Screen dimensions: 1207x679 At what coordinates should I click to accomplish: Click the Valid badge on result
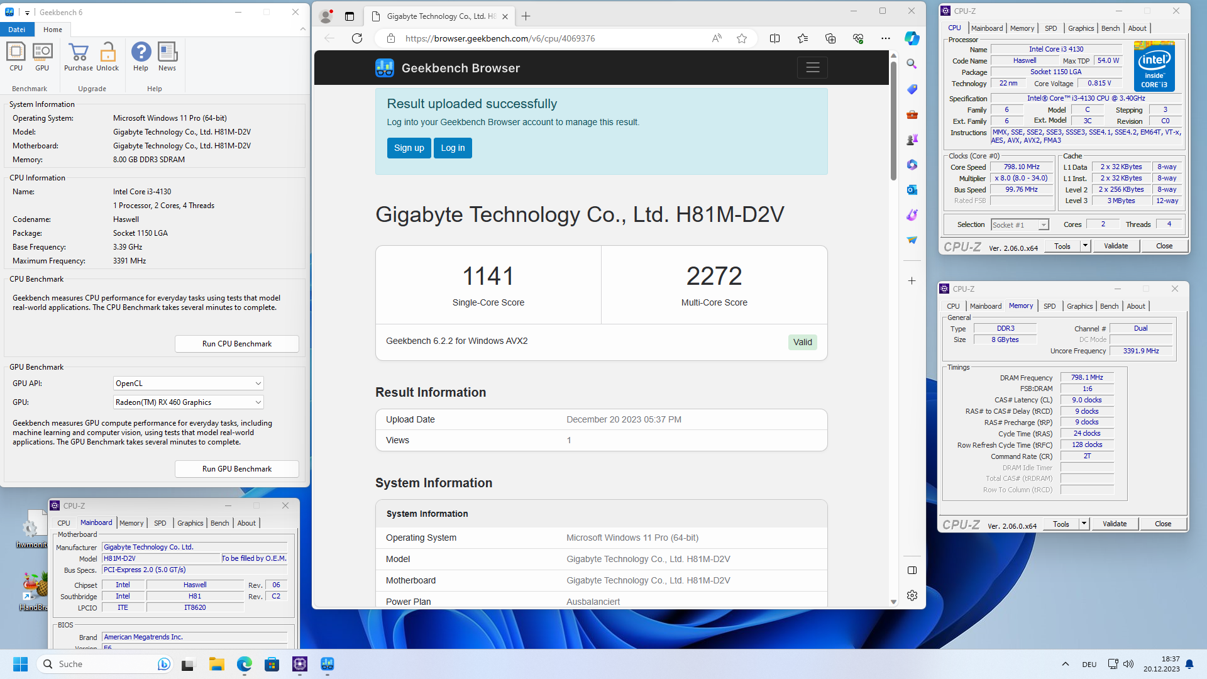tap(803, 342)
